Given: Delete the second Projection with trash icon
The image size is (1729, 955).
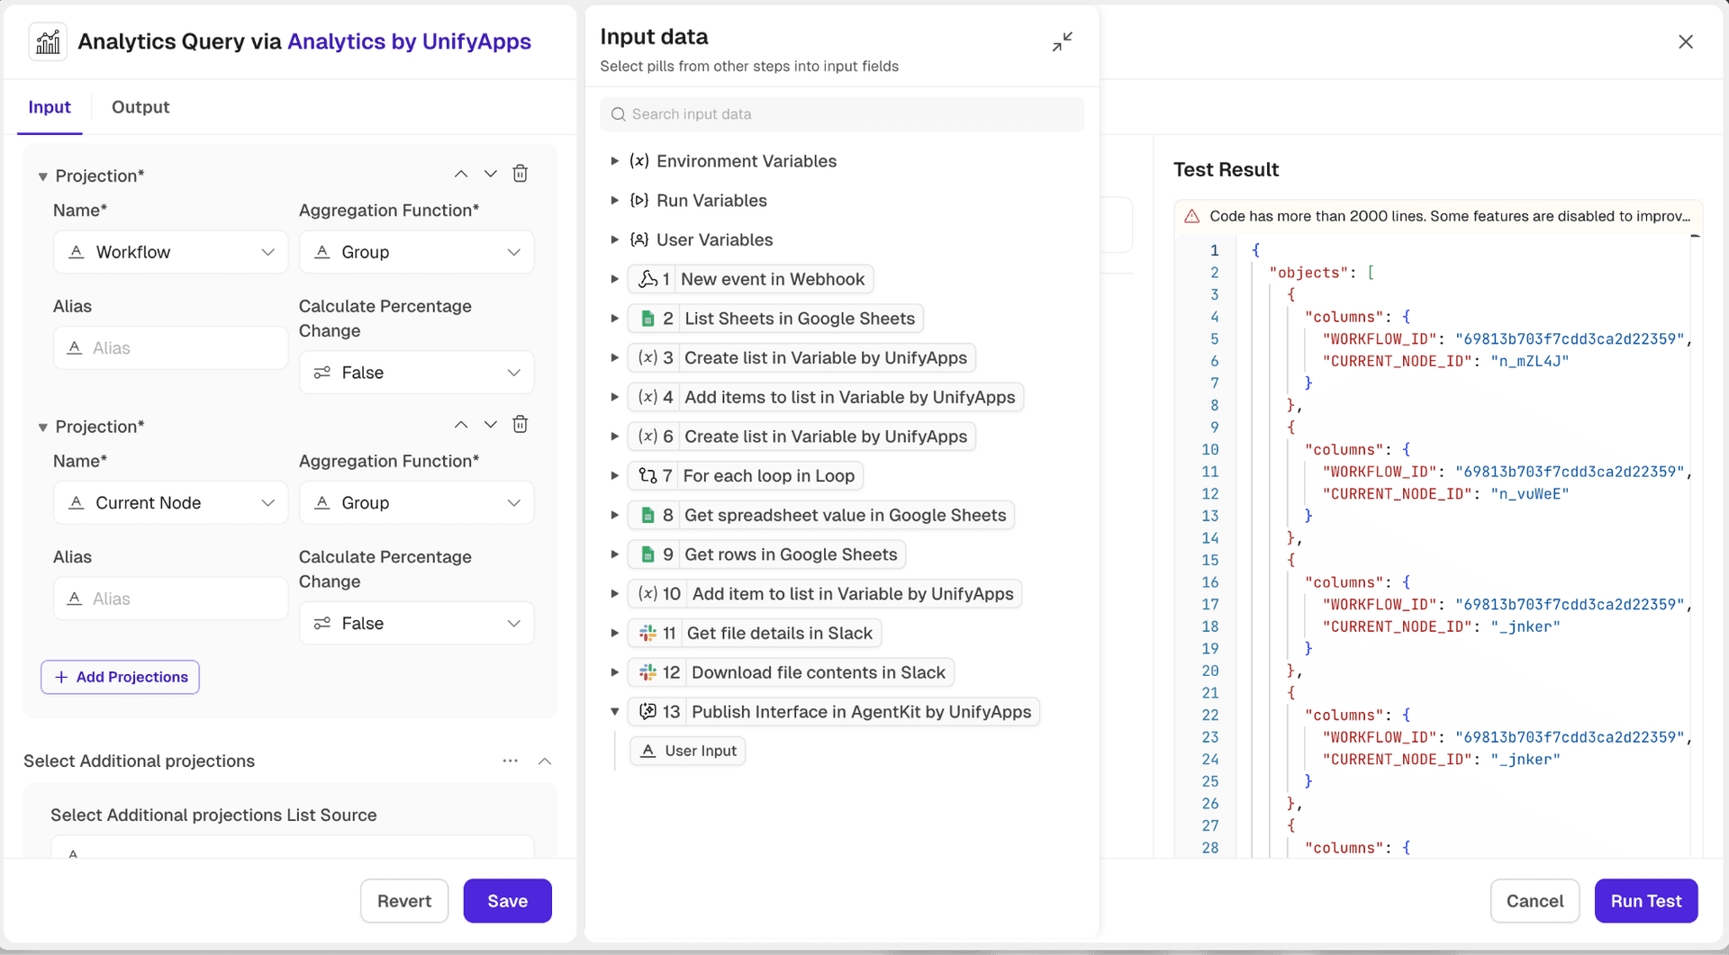Looking at the screenshot, I should 520,425.
